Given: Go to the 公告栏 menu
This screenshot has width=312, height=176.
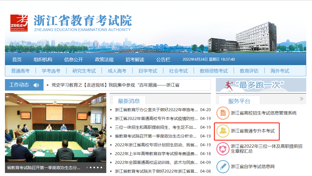Looking at the screenshot, I should tap(163, 60).
